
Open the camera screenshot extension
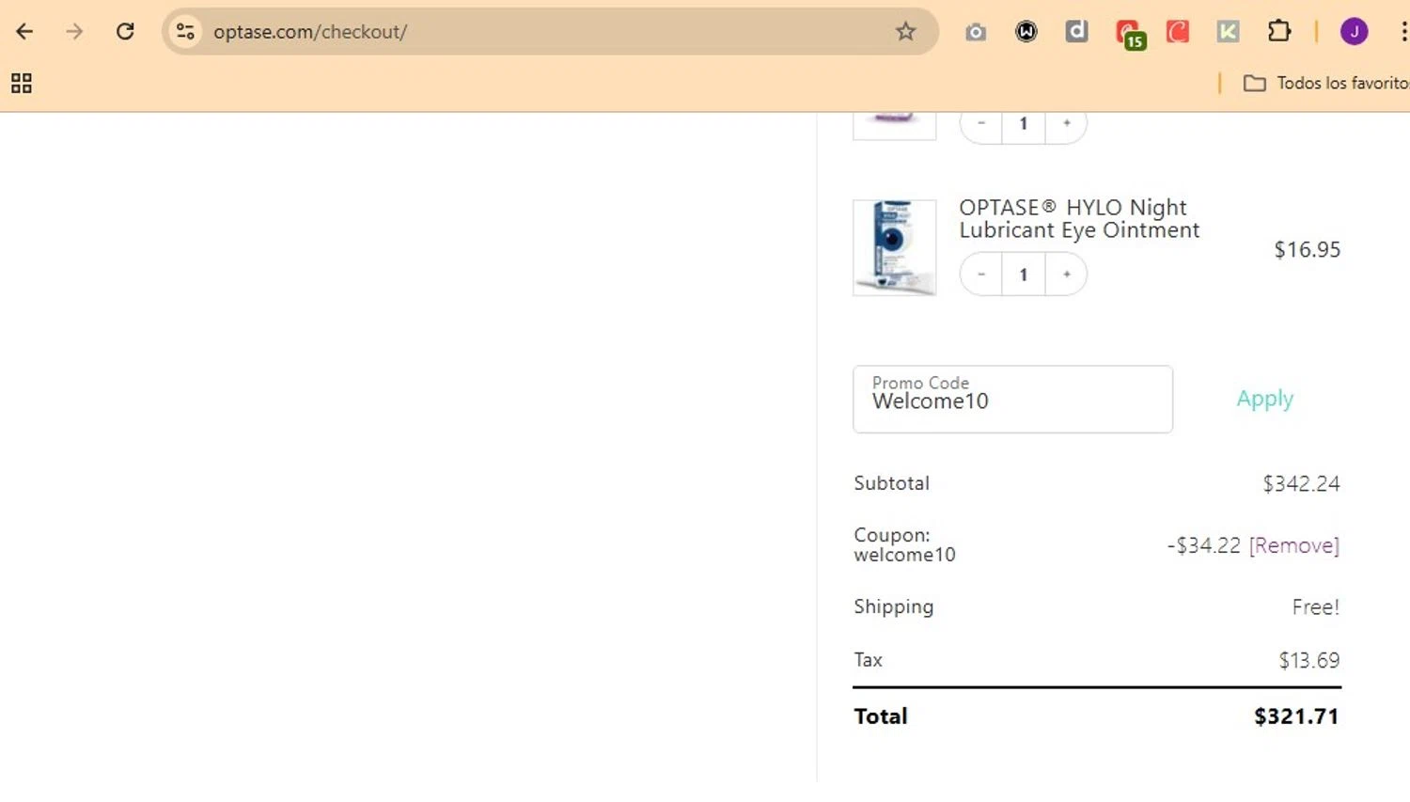pos(976,32)
